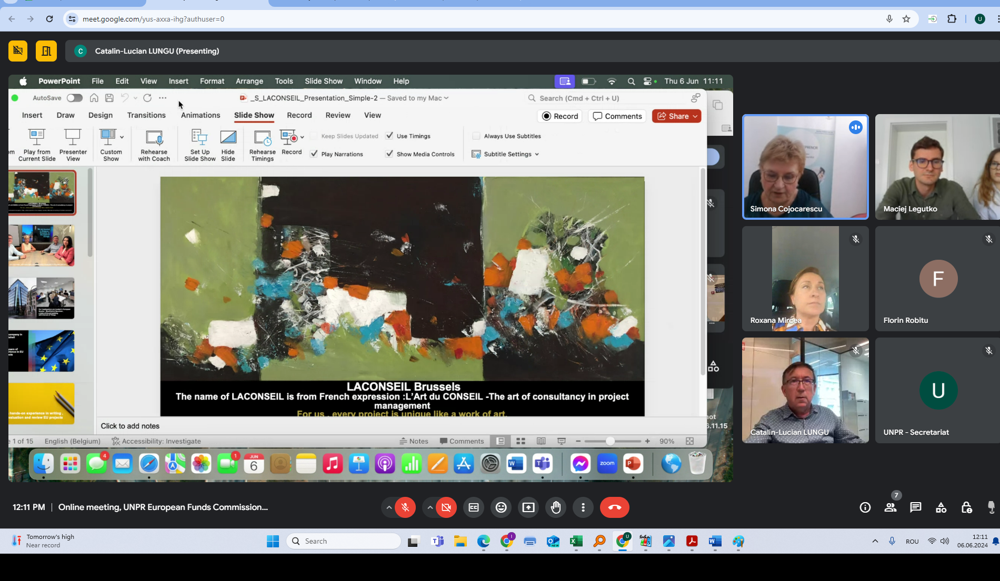Turn on camera in Meet
The image size is (1000, 581).
pyautogui.click(x=446, y=507)
